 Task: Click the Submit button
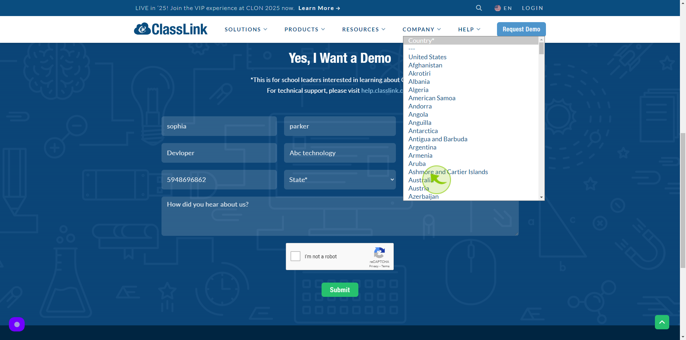[x=340, y=290]
